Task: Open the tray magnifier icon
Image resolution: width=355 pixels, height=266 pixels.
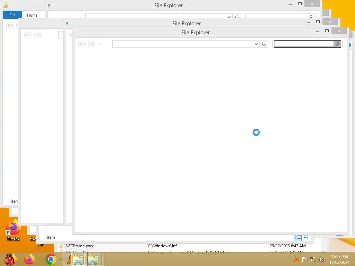Action: pos(296,259)
